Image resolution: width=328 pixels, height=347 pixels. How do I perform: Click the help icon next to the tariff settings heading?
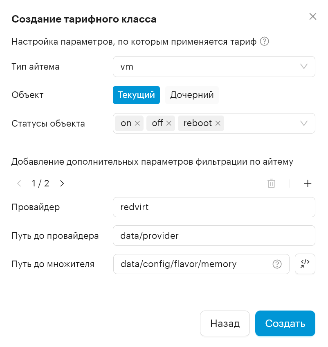[264, 41]
